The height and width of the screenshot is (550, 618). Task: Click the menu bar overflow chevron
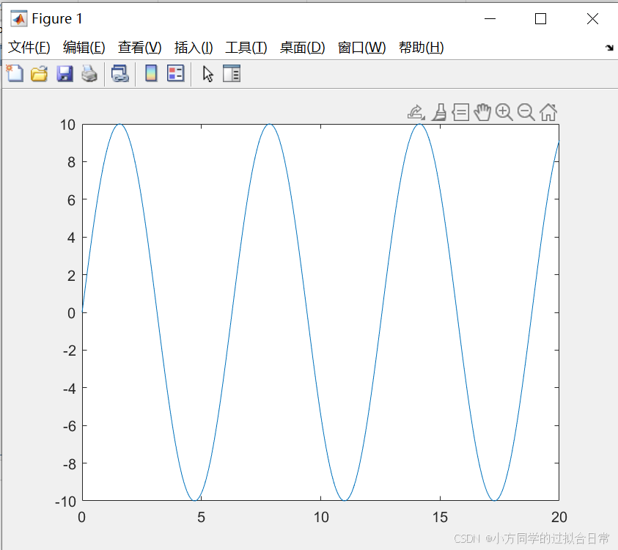click(609, 47)
